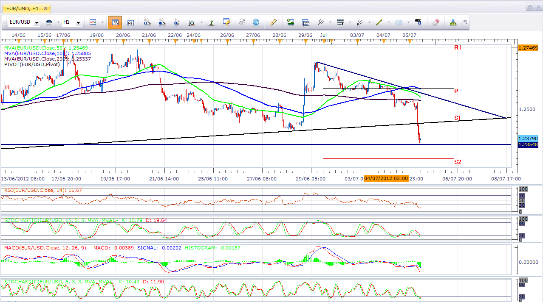543x302 pixels.
Task: Click the 1.27469 price axis label
Action: click(x=528, y=48)
